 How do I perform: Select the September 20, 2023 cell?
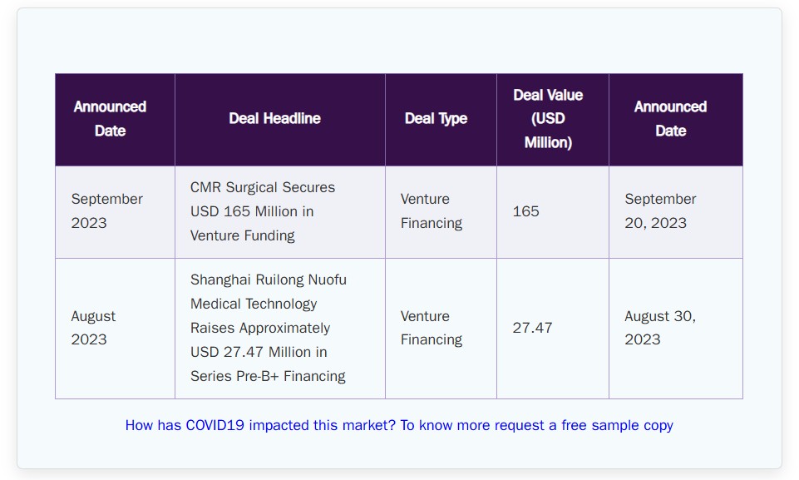[676, 212]
